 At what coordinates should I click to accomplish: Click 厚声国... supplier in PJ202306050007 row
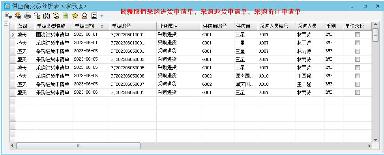point(246,84)
